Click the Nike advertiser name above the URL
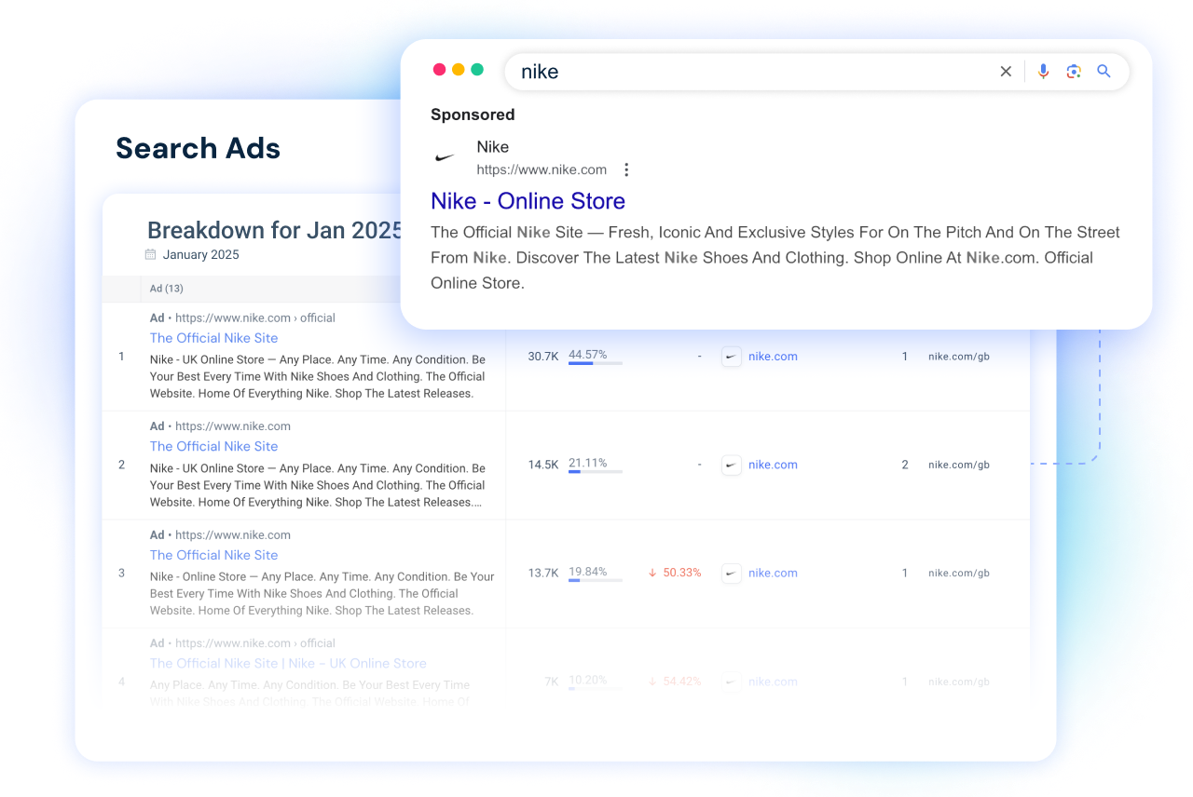The width and height of the screenshot is (1193, 797). coord(492,147)
